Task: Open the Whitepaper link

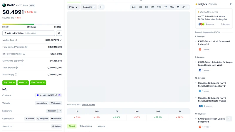Action: click(x=56, y=103)
